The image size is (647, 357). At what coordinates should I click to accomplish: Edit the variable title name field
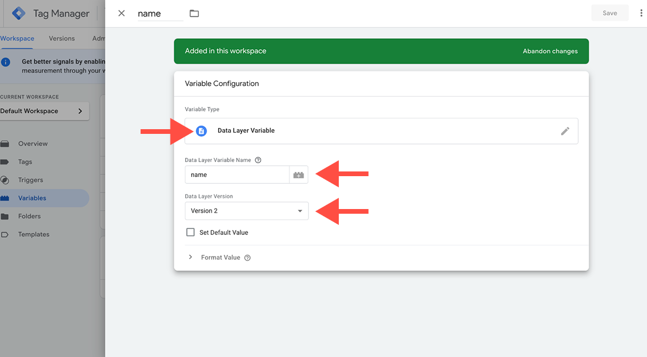point(160,14)
